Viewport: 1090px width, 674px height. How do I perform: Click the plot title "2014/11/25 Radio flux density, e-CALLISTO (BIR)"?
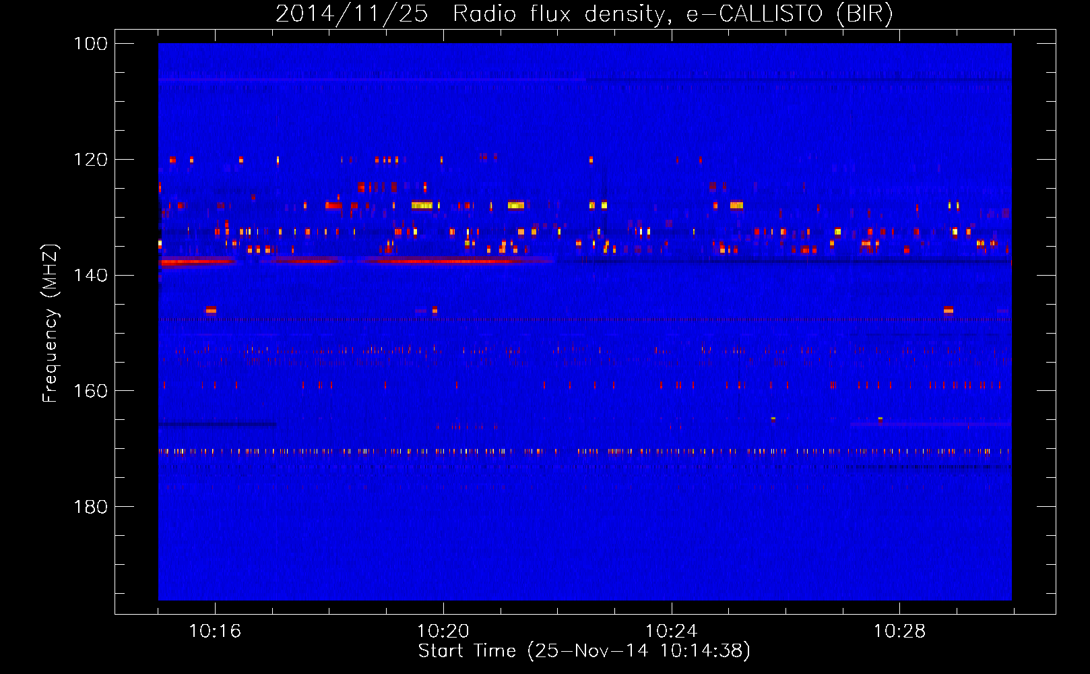(584, 13)
